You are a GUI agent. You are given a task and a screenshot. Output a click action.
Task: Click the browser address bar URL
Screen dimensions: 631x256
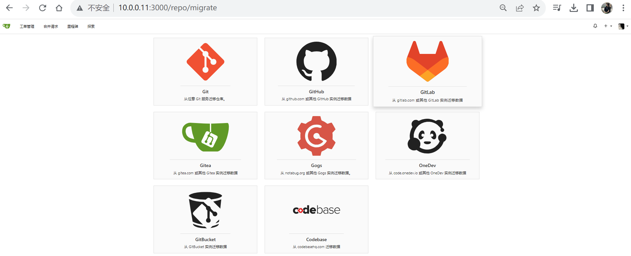click(167, 8)
